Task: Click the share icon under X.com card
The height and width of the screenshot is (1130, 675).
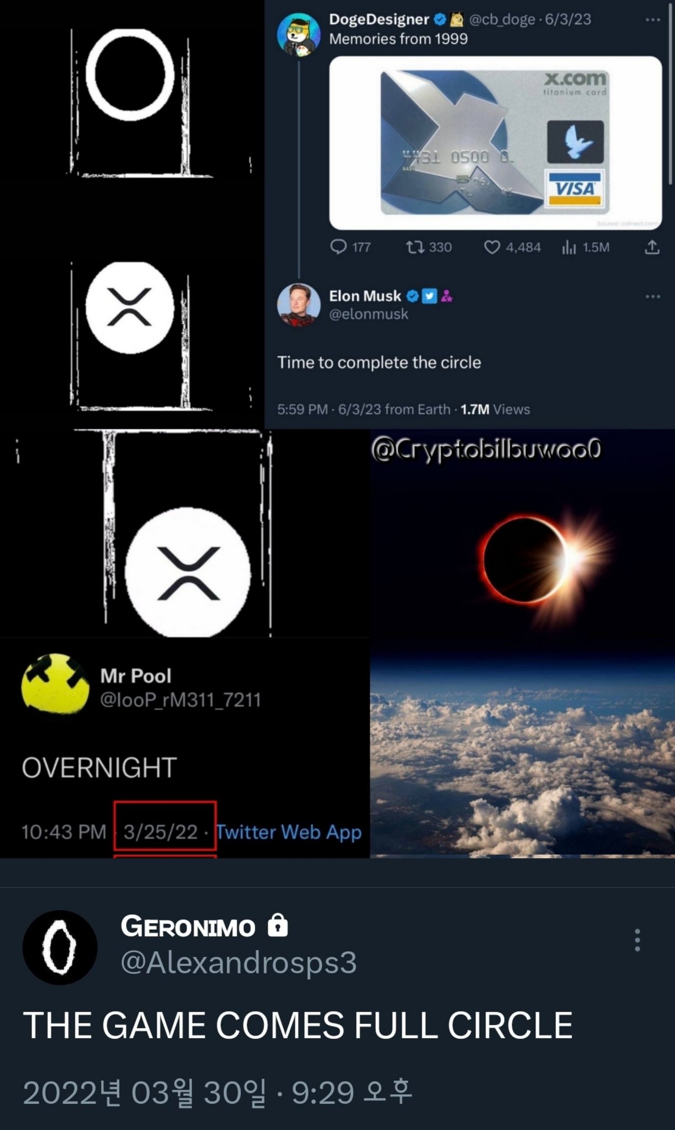Action: (652, 247)
